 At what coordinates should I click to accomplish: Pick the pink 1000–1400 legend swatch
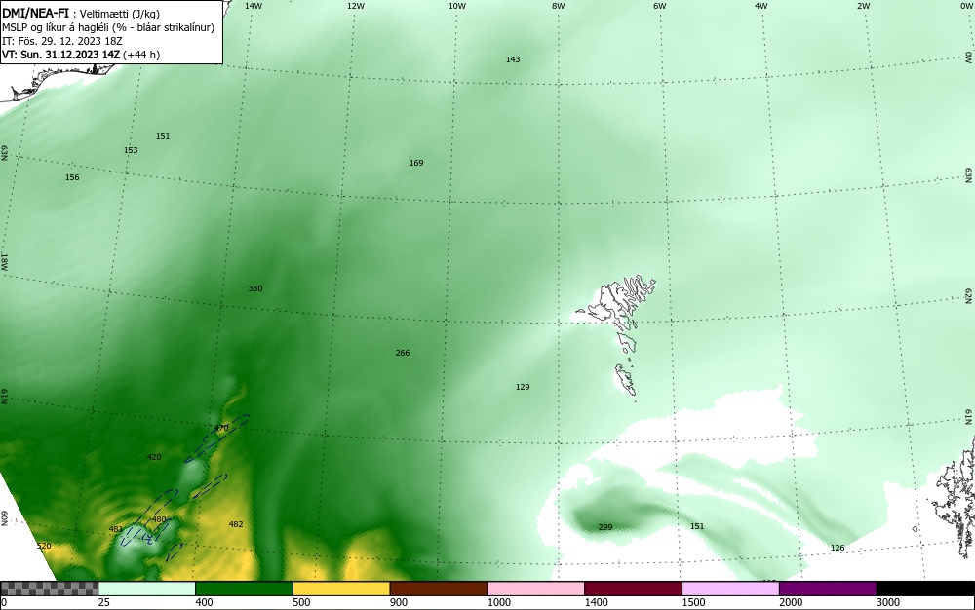click(x=536, y=589)
